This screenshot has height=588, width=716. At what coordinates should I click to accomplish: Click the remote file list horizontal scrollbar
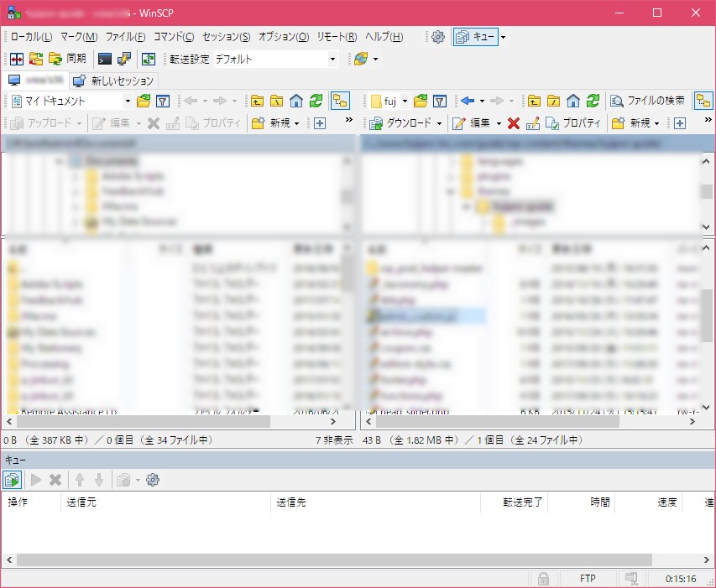(x=497, y=422)
